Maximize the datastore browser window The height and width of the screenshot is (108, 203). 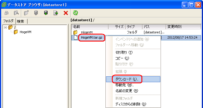point(191,5)
